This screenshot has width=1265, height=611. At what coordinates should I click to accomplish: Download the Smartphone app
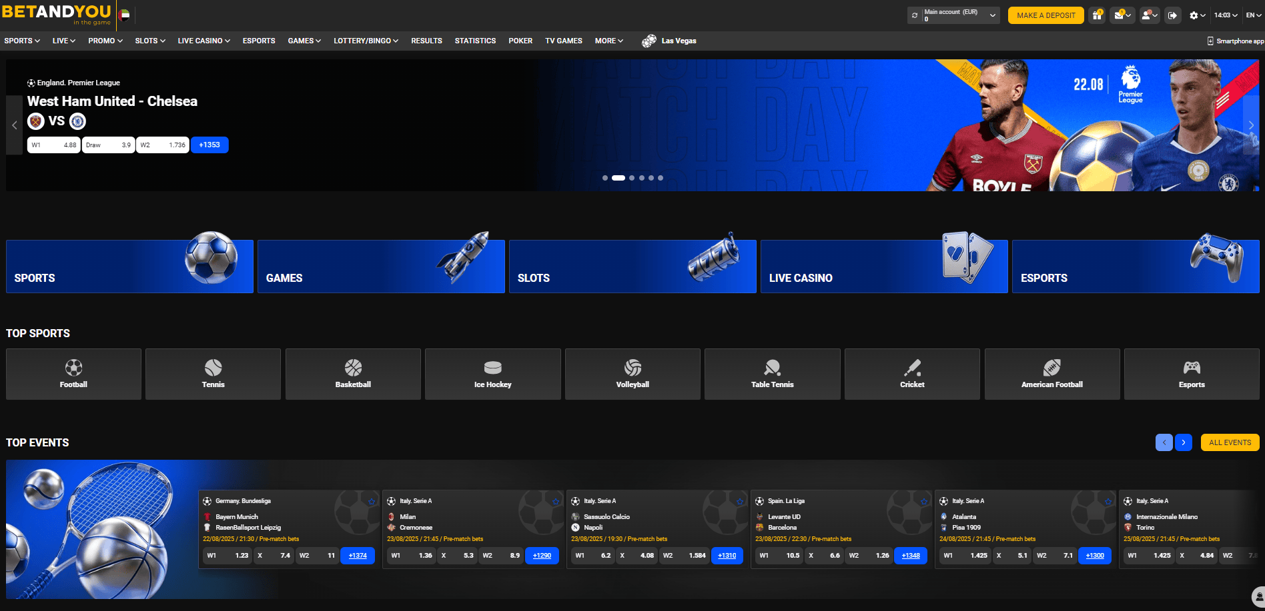pos(1236,41)
